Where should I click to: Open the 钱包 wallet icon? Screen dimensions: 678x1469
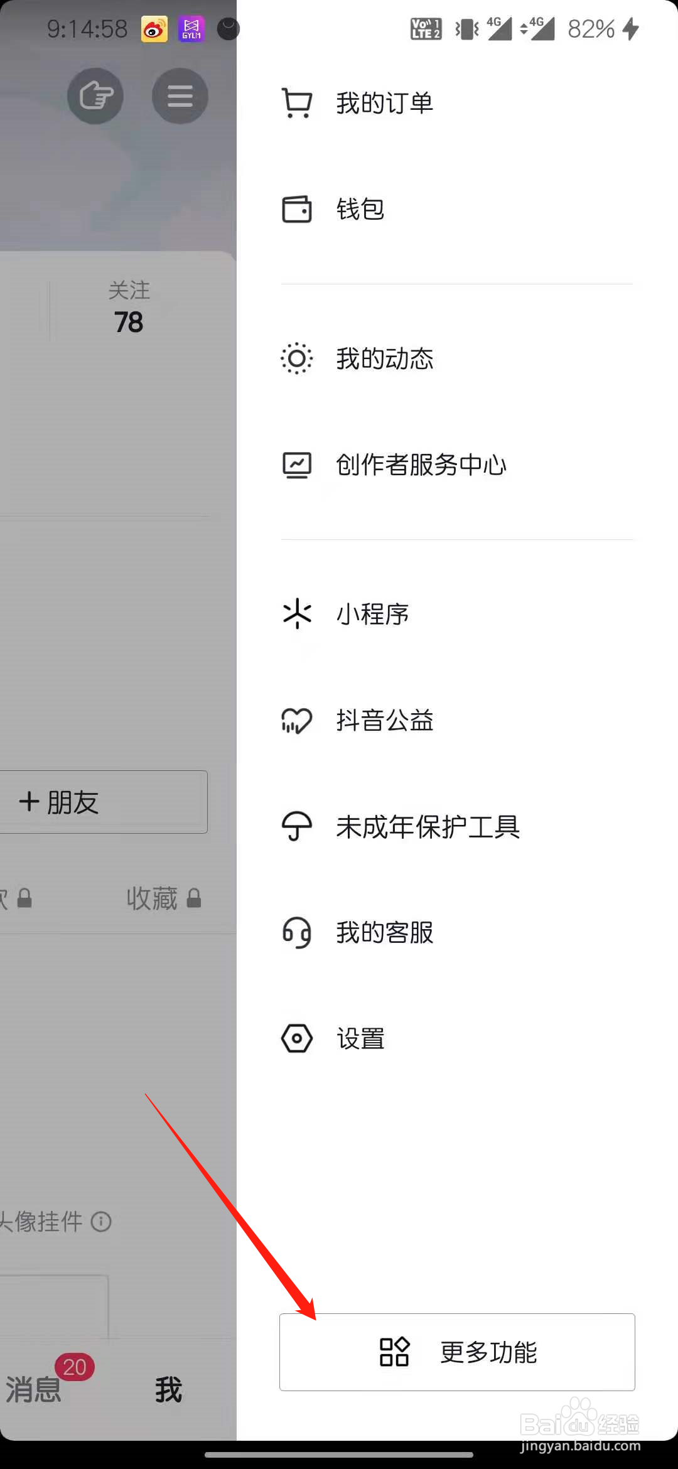[x=296, y=209]
